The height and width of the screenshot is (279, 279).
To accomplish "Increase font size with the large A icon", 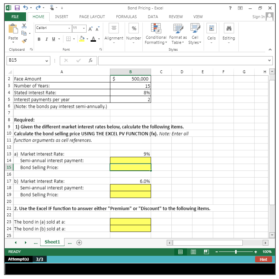I will (90, 29).
